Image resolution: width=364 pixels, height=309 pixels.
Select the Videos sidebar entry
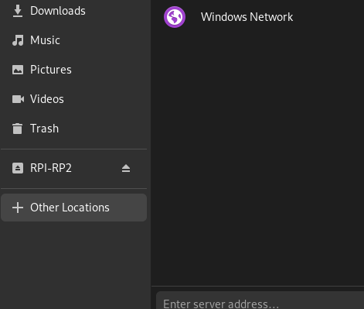click(47, 99)
